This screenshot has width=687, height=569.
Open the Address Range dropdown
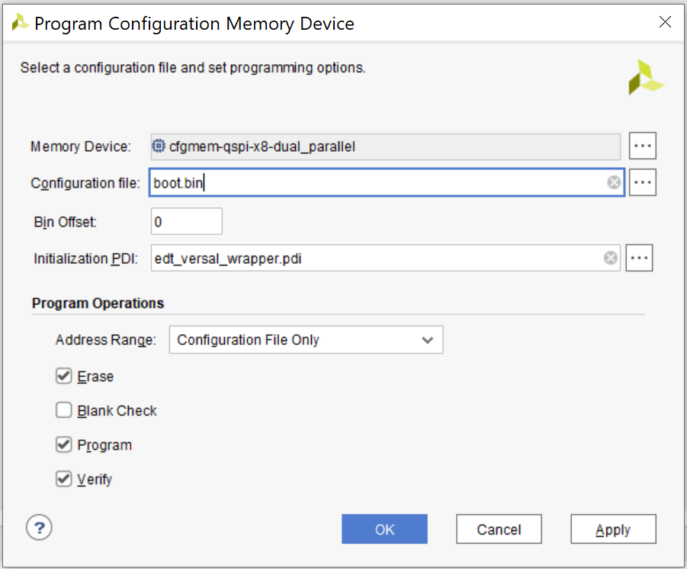coord(306,340)
